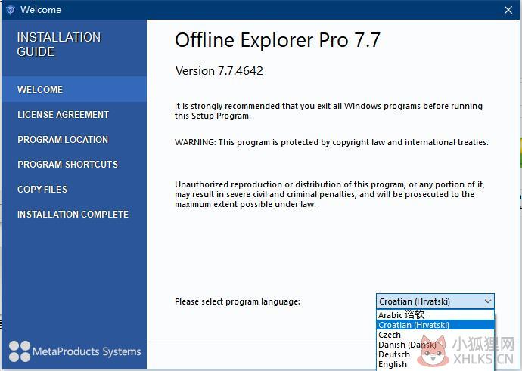Click the 'Please select program language:' label
The height and width of the screenshot is (371, 522).
pos(238,301)
